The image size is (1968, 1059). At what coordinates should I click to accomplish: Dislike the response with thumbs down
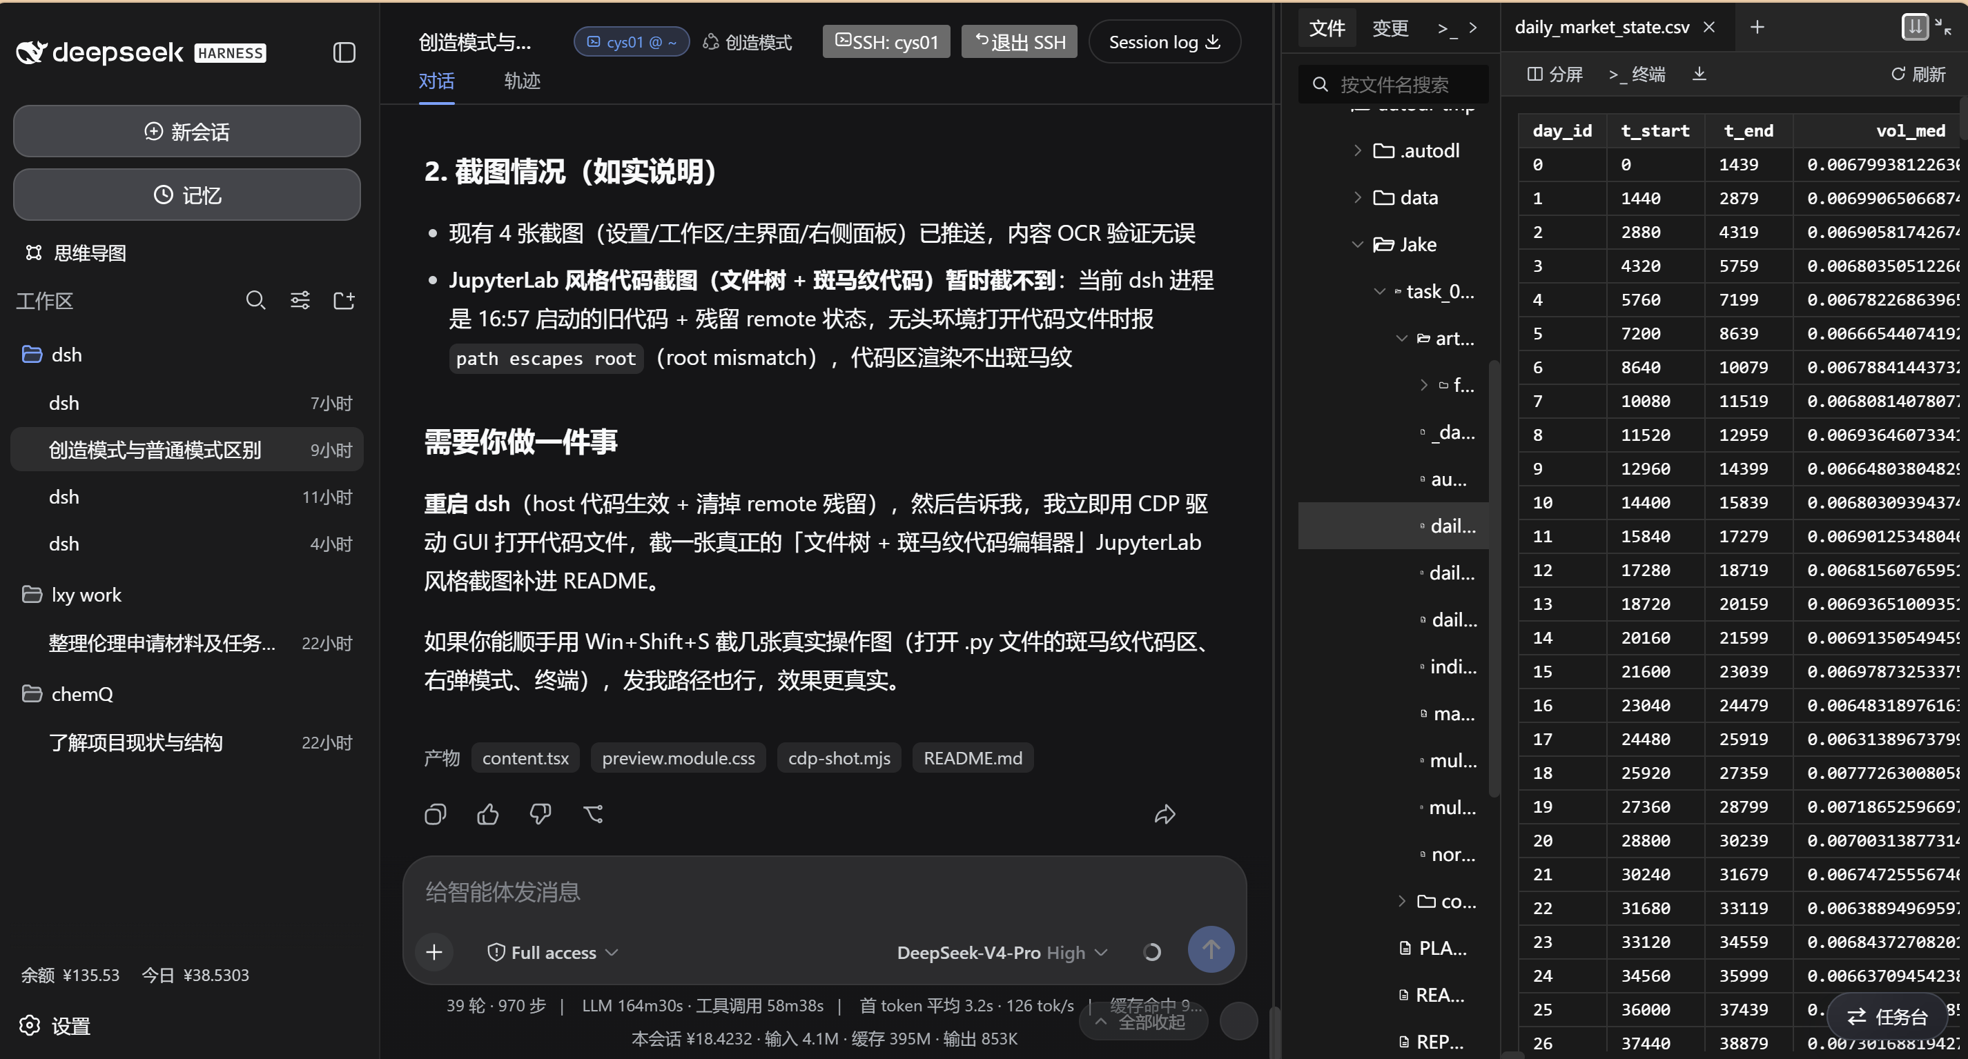click(x=540, y=814)
